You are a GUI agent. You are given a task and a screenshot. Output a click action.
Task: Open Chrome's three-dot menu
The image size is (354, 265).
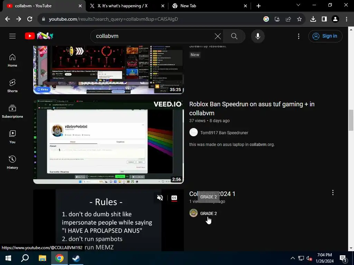(346, 19)
